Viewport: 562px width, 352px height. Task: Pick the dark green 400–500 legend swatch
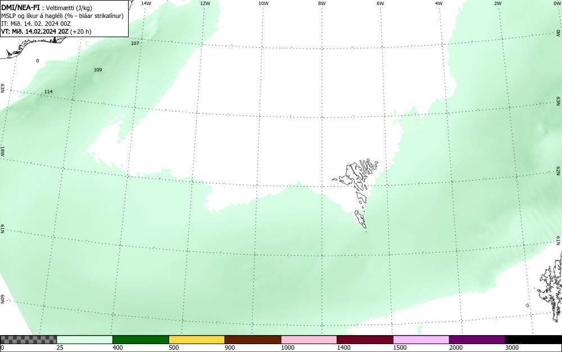pos(140,340)
